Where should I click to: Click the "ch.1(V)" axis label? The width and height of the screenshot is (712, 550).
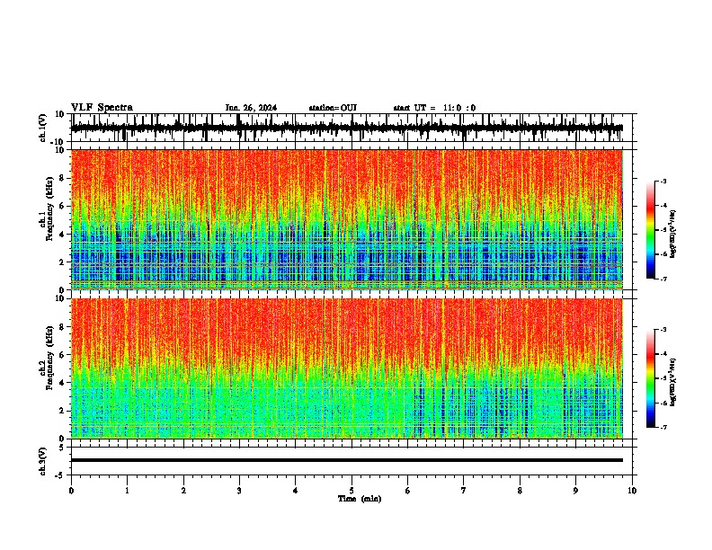point(43,128)
